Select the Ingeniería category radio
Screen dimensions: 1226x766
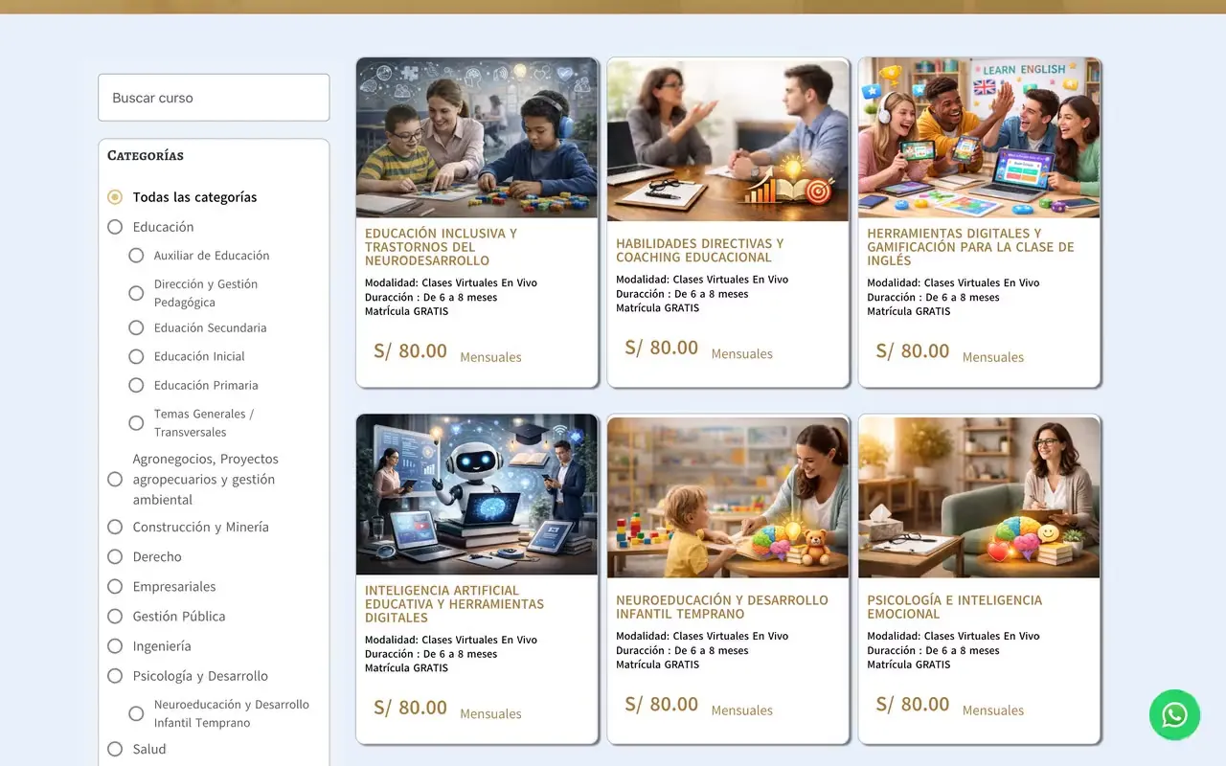115,646
